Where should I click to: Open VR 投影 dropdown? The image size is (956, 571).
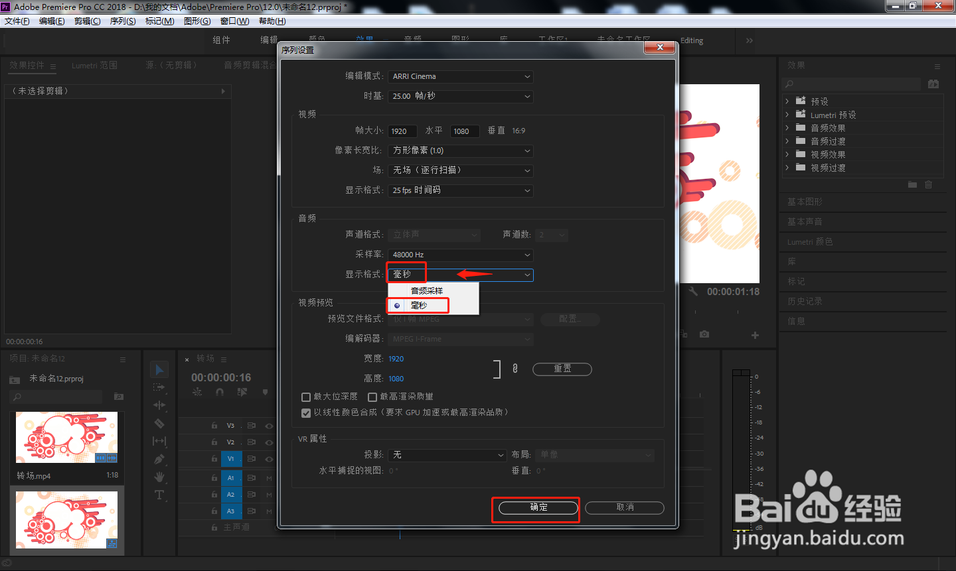[x=447, y=455]
